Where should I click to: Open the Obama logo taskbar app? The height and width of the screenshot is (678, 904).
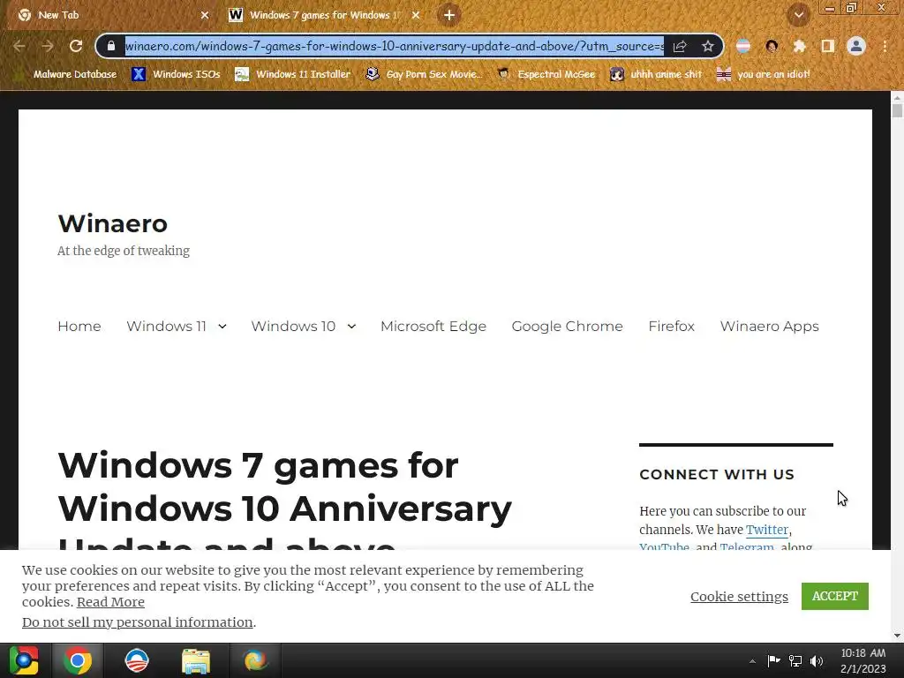137,660
